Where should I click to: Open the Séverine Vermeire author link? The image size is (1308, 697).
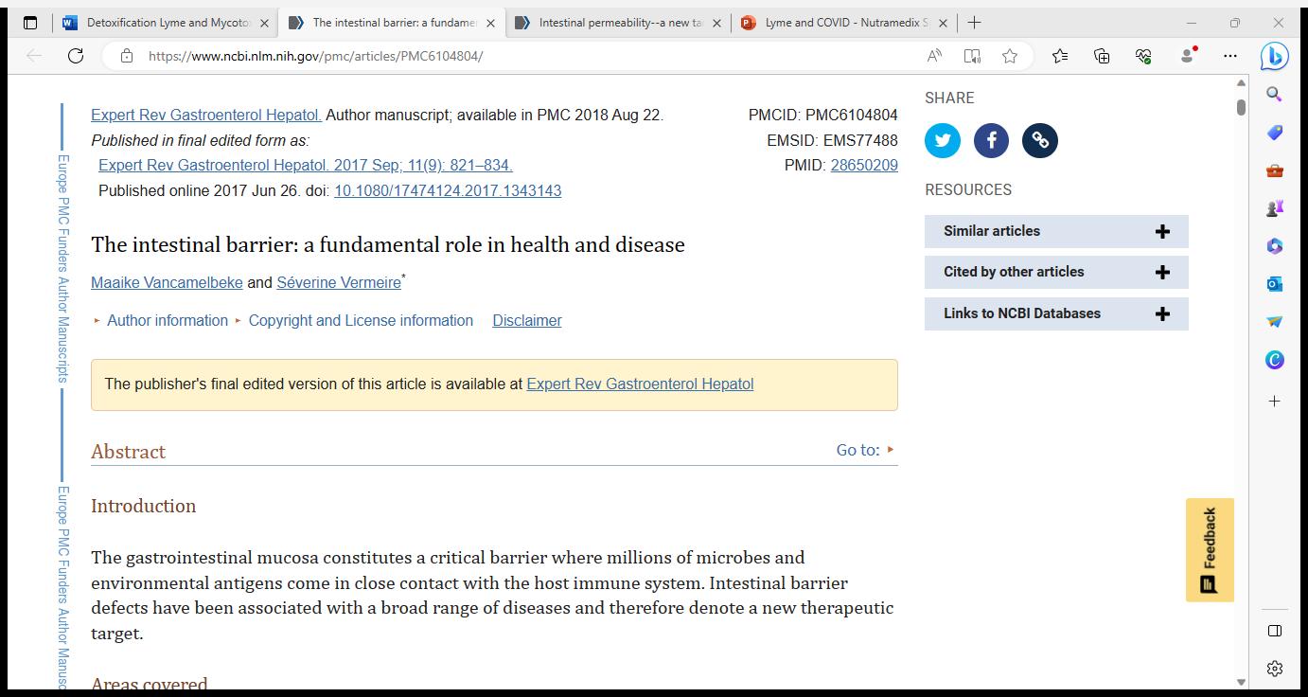(338, 283)
